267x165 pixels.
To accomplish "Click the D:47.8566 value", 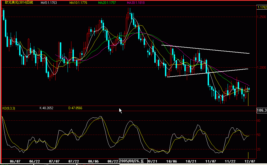I will click(x=75, y=108).
